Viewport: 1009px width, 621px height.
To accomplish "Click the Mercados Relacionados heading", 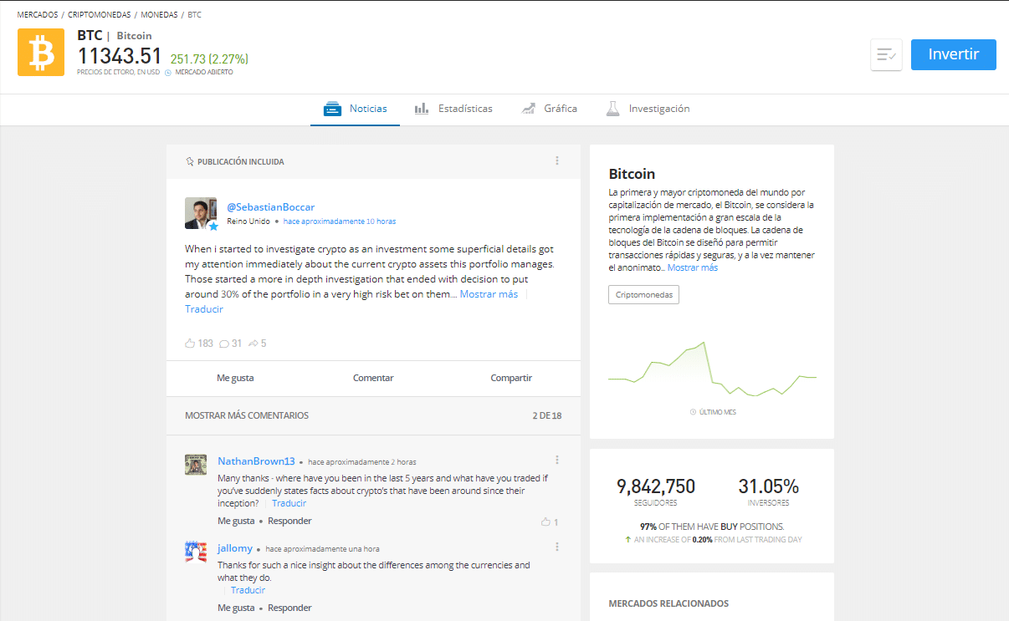I will coord(668,603).
